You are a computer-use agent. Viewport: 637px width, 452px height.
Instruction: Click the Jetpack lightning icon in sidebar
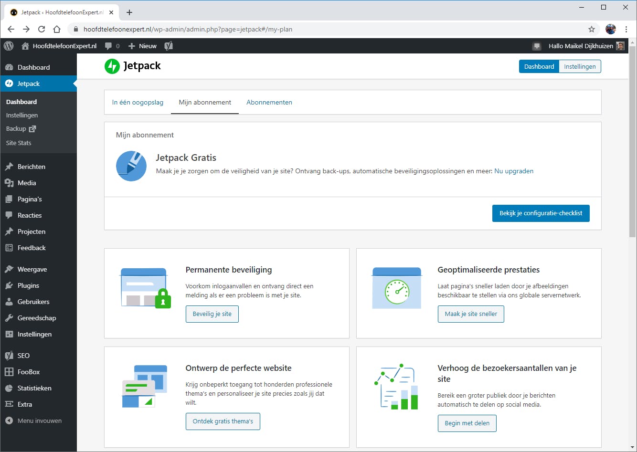tap(9, 84)
